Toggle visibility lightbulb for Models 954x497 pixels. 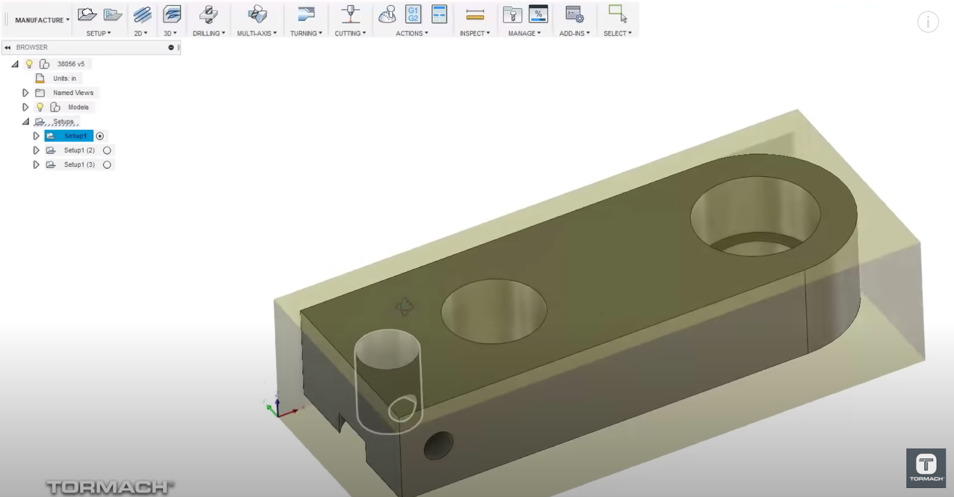tap(40, 107)
